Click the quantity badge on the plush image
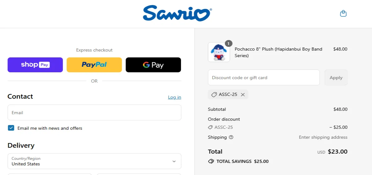 [228, 44]
